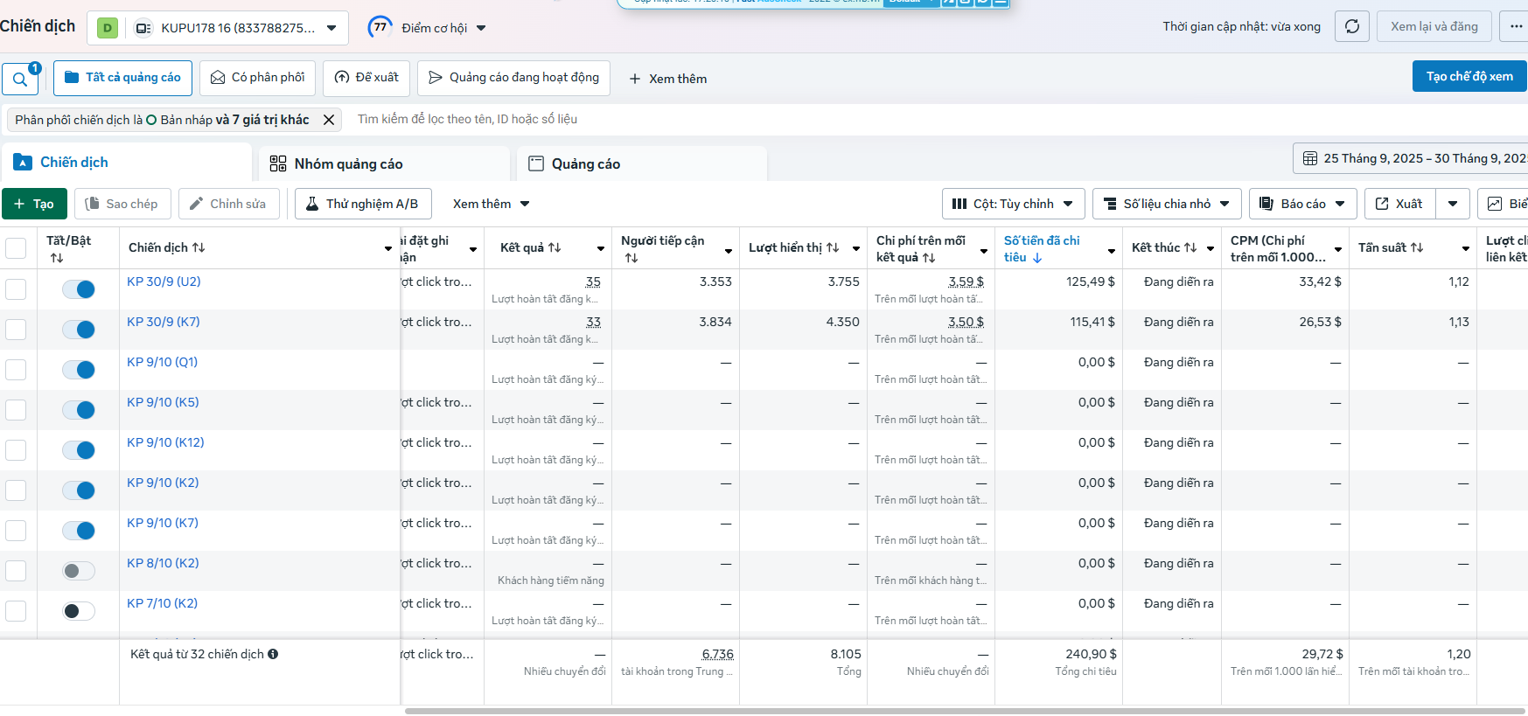Click the result value 35 for KP 30/9 (U2)
This screenshot has width=1528, height=716.
point(593,282)
